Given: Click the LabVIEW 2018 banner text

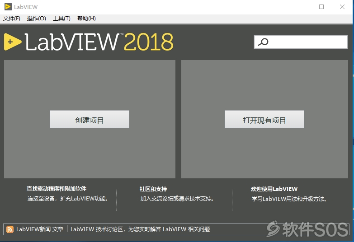Looking at the screenshot, I should coord(99,42).
